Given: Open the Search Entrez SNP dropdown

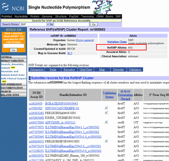Looking at the screenshot, I should (35, 25).
